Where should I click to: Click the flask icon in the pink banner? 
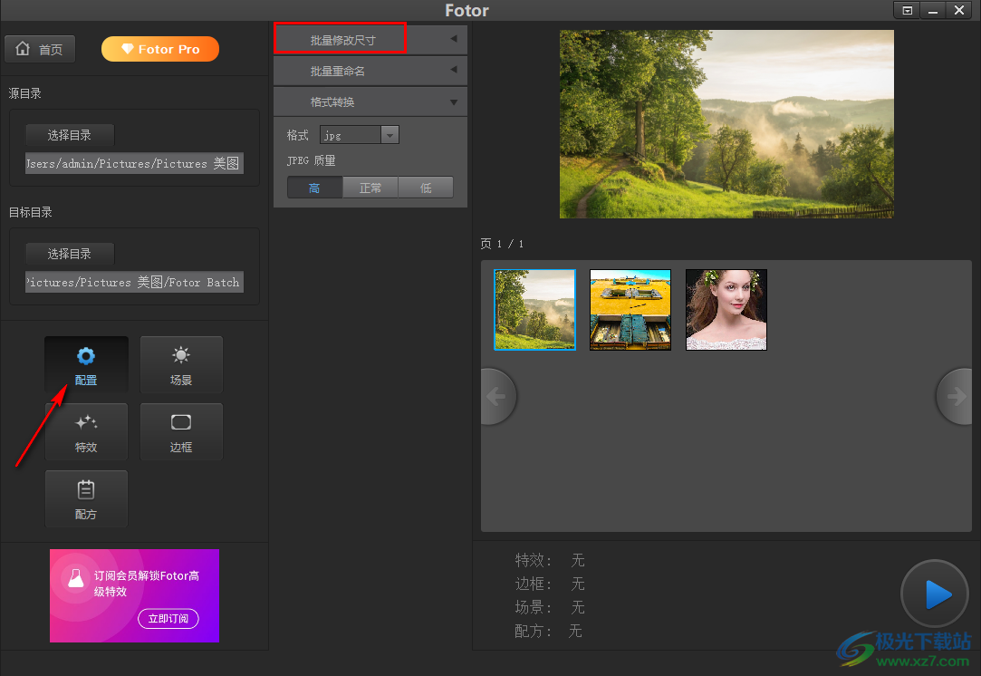pos(76,578)
